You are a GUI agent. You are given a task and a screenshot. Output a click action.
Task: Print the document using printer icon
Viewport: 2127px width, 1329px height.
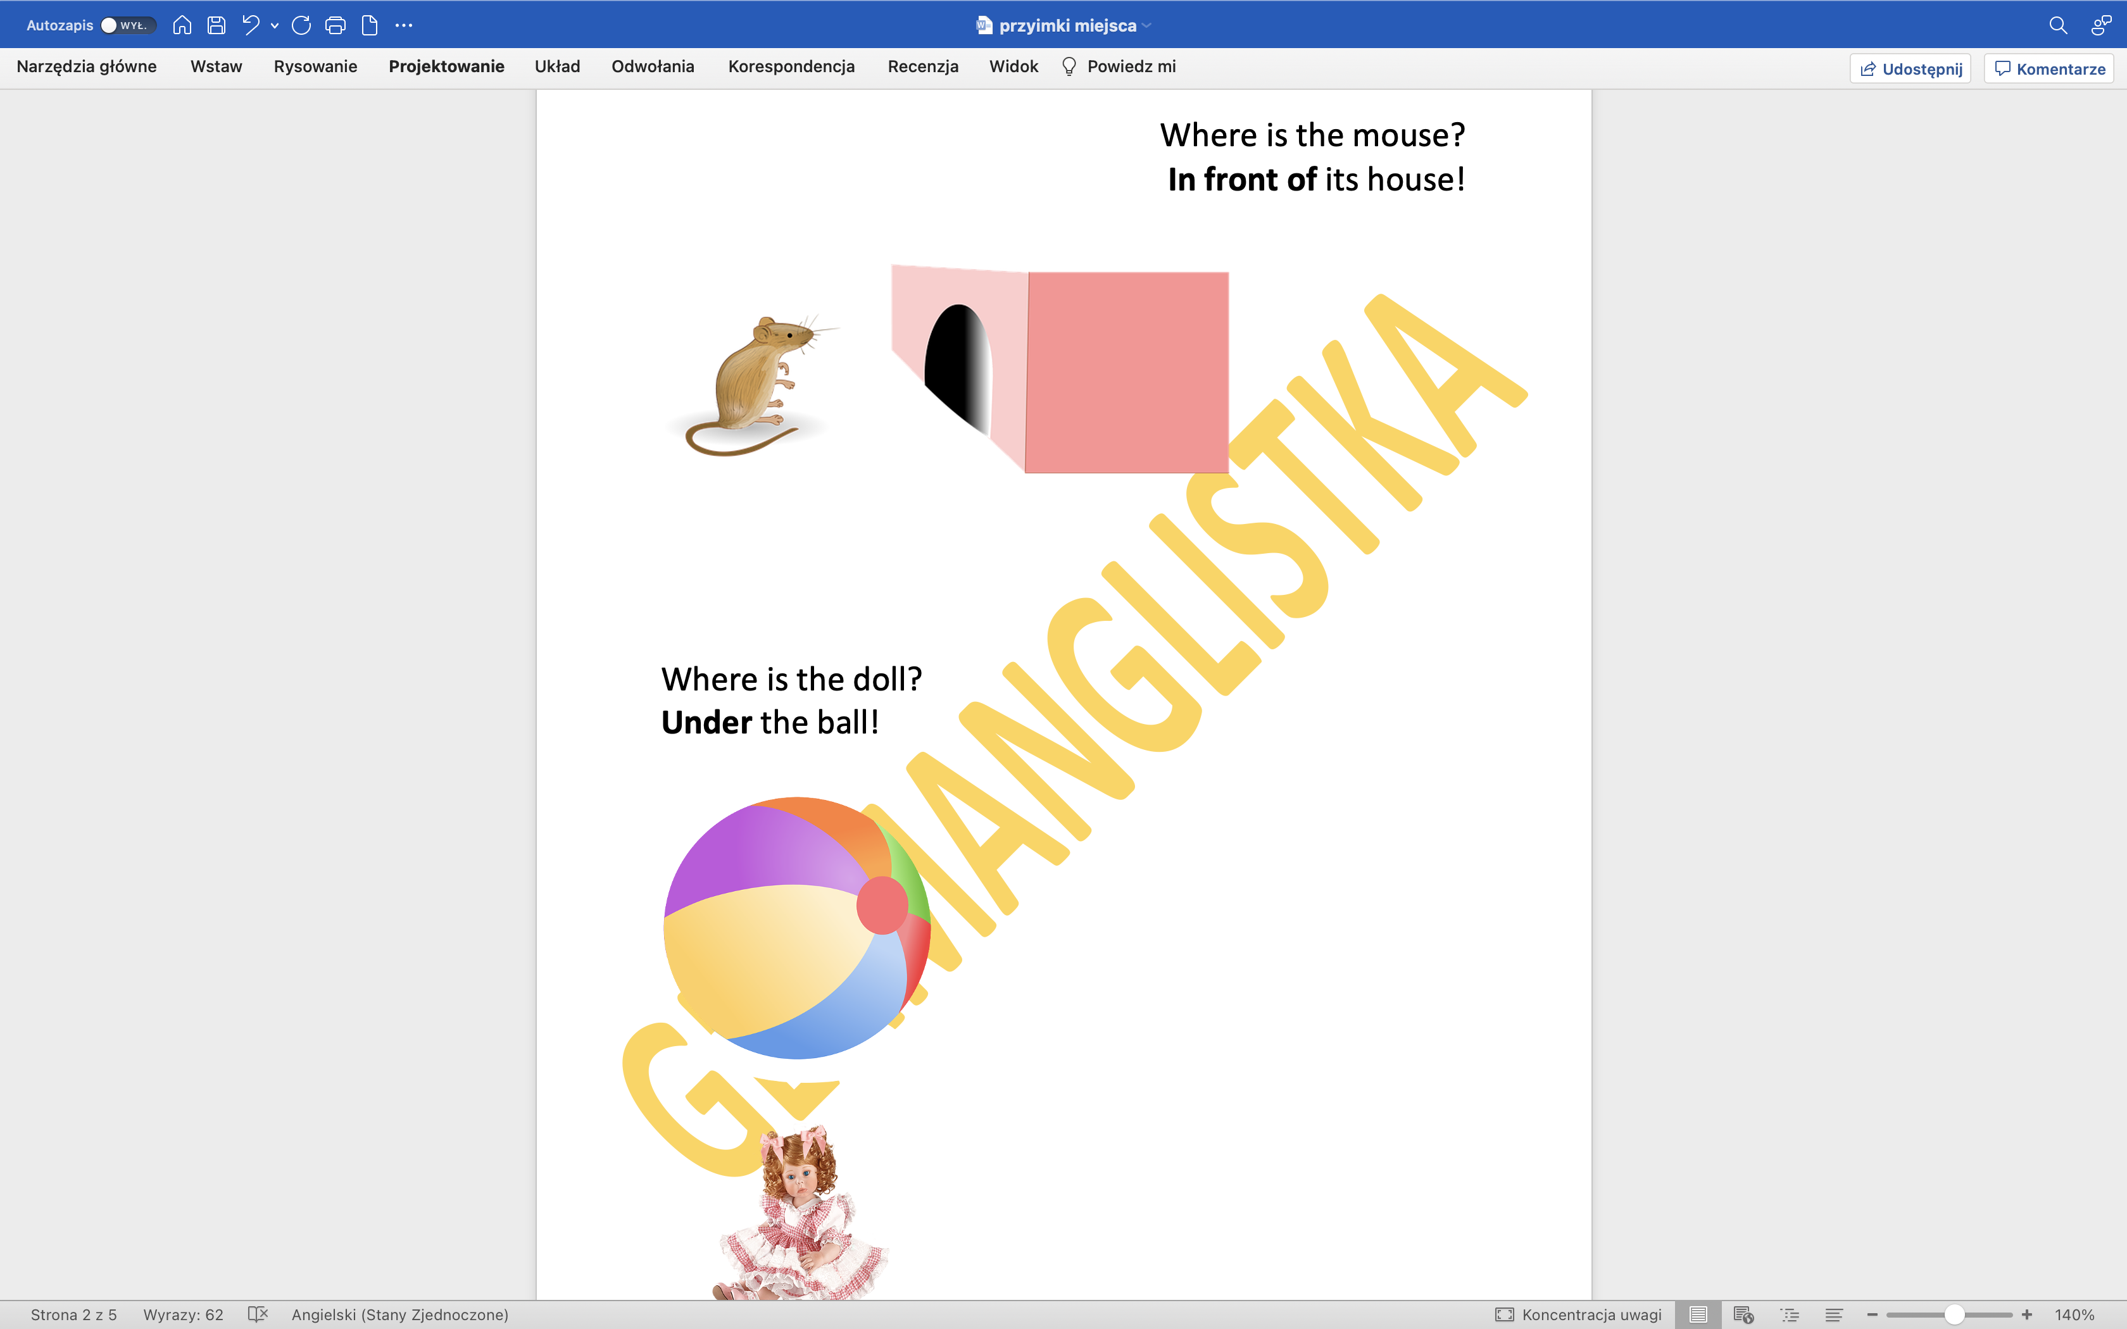335,25
